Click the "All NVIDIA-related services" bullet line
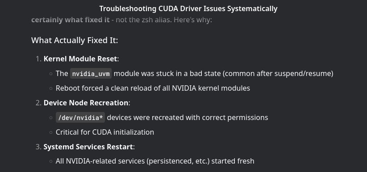367x172 pixels. click(155, 161)
